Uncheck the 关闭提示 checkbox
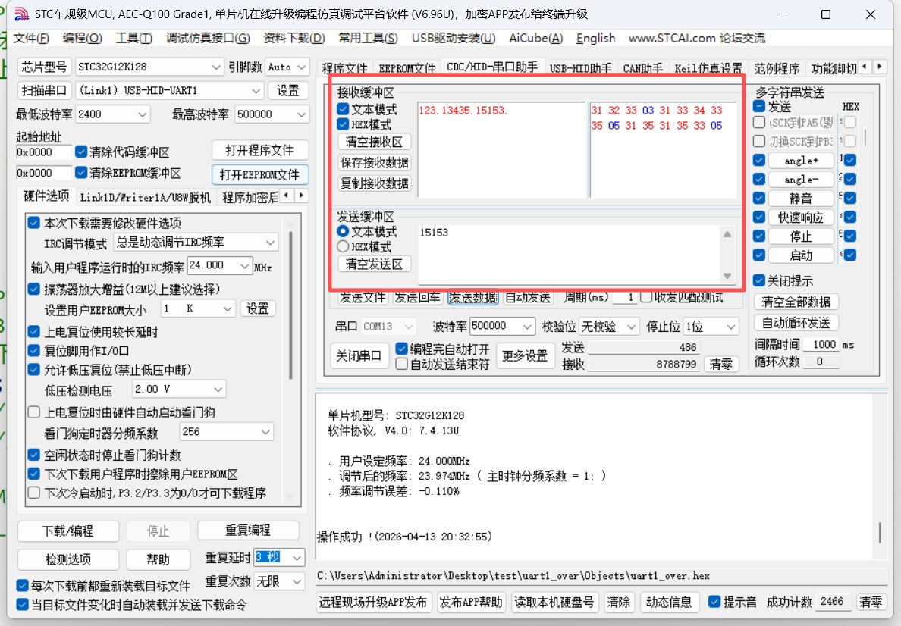This screenshot has height=626, width=901. tap(758, 280)
